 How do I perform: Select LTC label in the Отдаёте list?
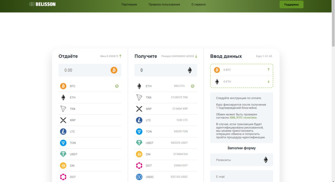point(72,132)
